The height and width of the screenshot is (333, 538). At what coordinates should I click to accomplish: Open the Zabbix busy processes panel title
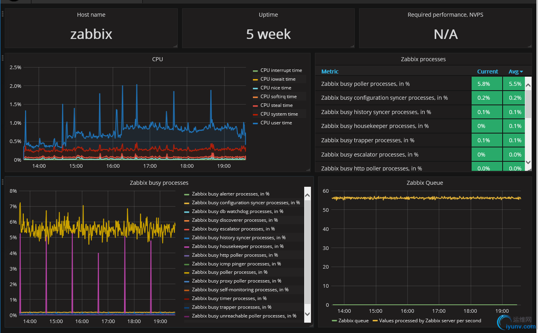coord(159,183)
